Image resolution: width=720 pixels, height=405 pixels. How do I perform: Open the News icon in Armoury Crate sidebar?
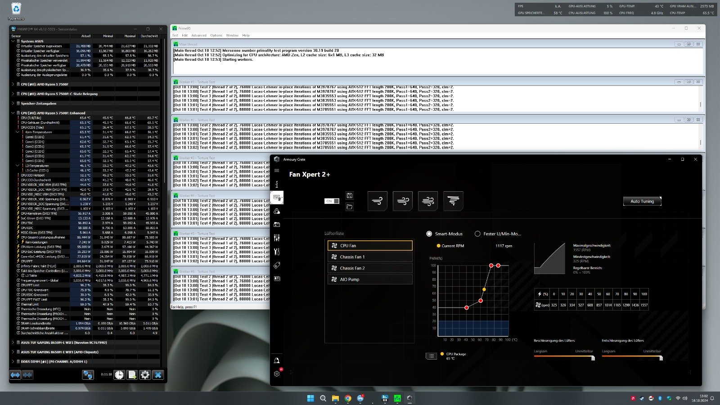point(277,279)
